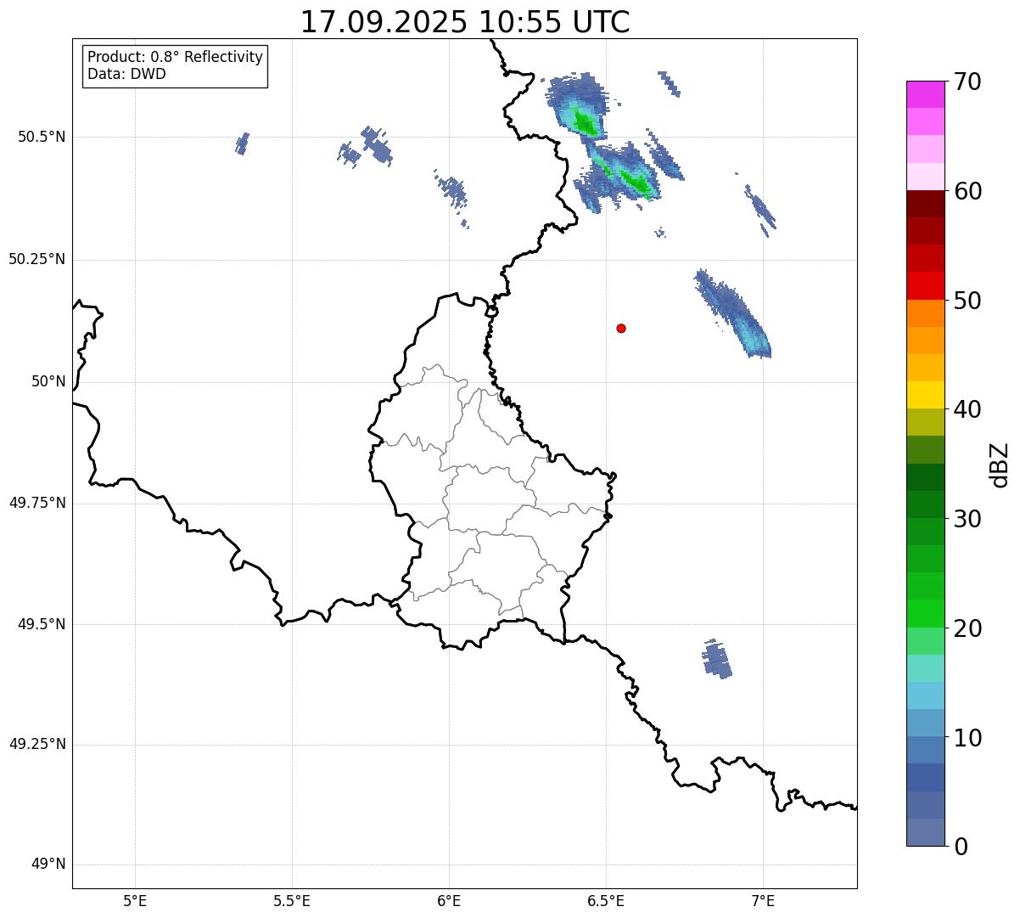This screenshot has width=1020, height=918.
Task: Click the title '17.09.2025 10:55 UTC'
Action: (x=465, y=22)
